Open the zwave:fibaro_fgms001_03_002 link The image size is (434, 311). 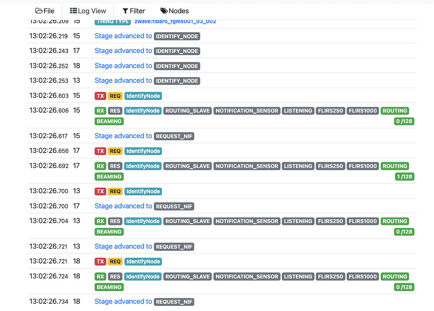tap(175, 21)
